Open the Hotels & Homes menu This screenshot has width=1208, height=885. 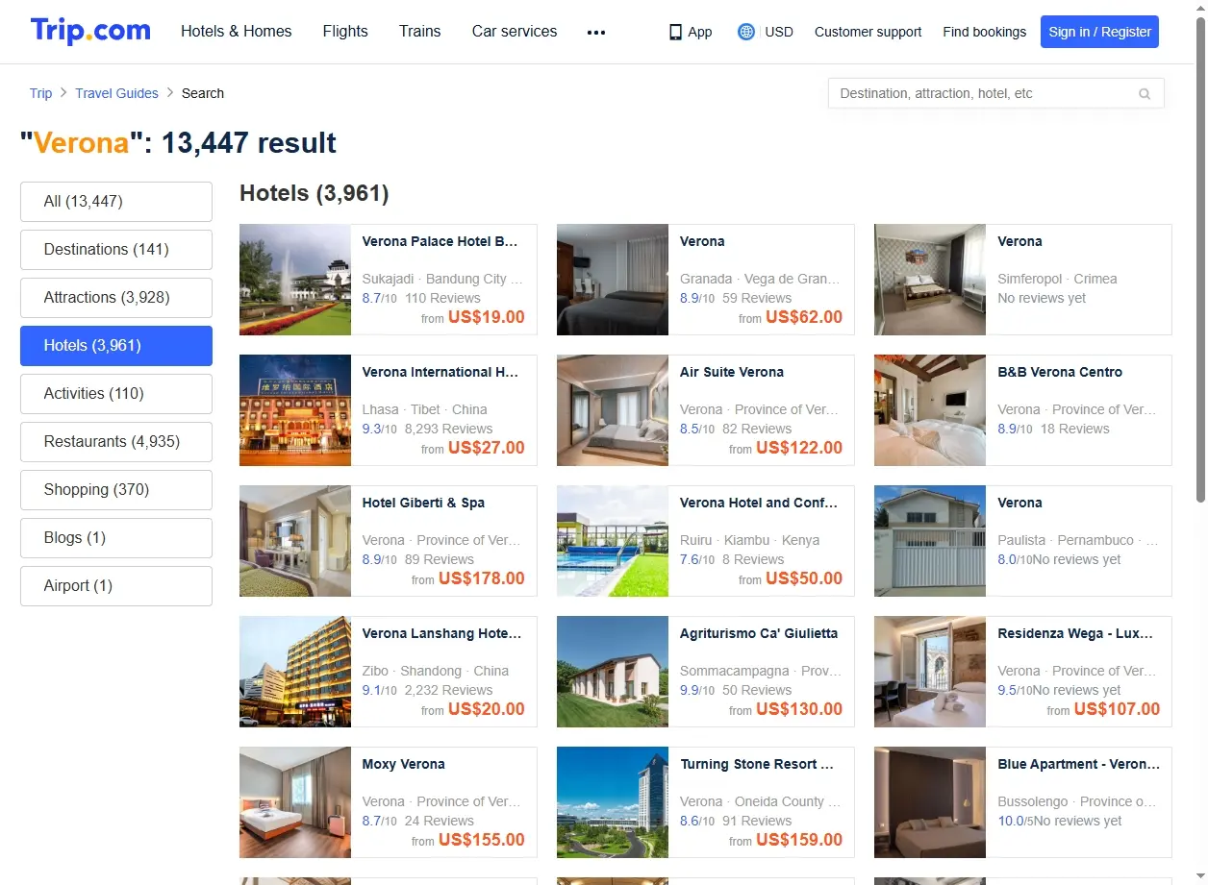click(x=237, y=31)
